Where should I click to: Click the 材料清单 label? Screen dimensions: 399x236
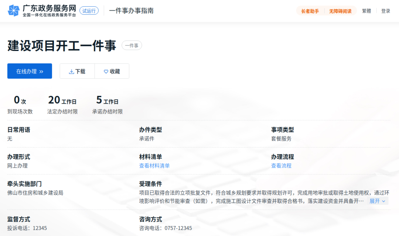150,157
